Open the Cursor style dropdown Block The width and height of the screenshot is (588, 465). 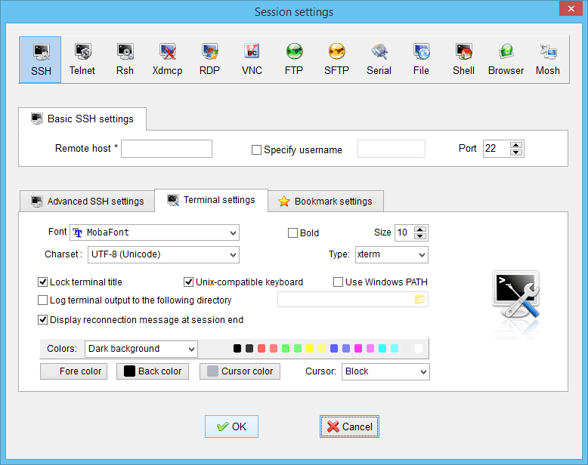385,372
